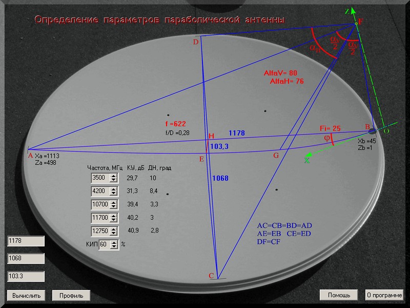This screenshot has width=410, height=308.
Task: Click the gain value 31,3
Action: tap(132, 191)
